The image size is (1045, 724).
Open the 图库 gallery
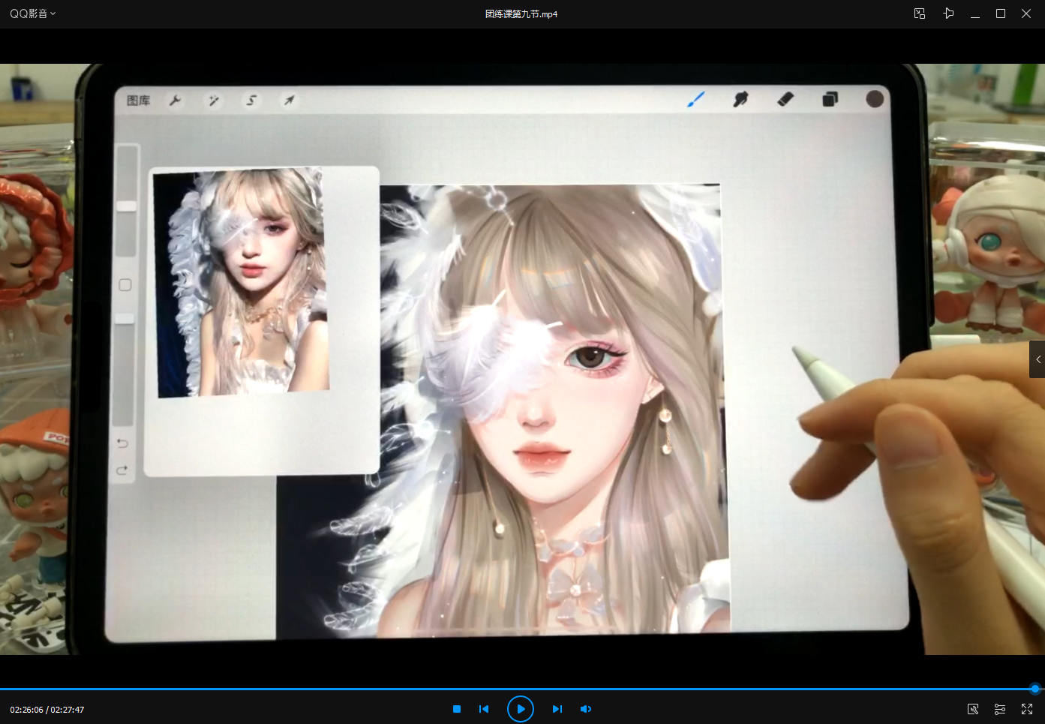tap(138, 101)
